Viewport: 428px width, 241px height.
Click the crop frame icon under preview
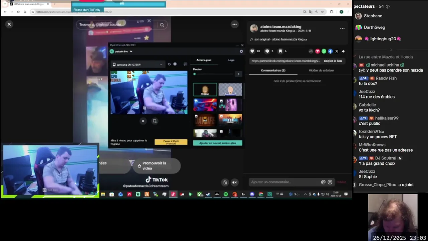coord(154,121)
